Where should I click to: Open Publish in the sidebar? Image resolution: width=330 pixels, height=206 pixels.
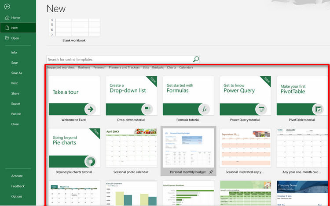16,114
